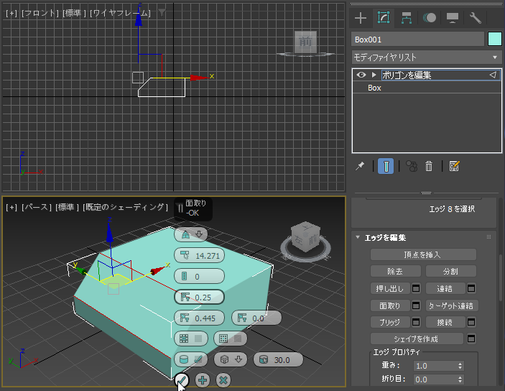This screenshot has width=505, height=391.
Task: Click the remove modifier trash icon
Action: (429, 166)
